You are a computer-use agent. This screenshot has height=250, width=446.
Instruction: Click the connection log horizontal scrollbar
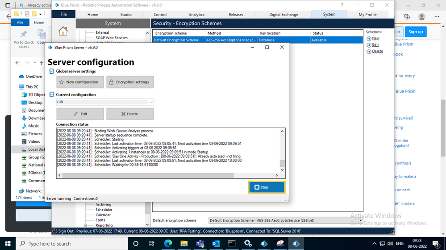[x=148, y=175]
